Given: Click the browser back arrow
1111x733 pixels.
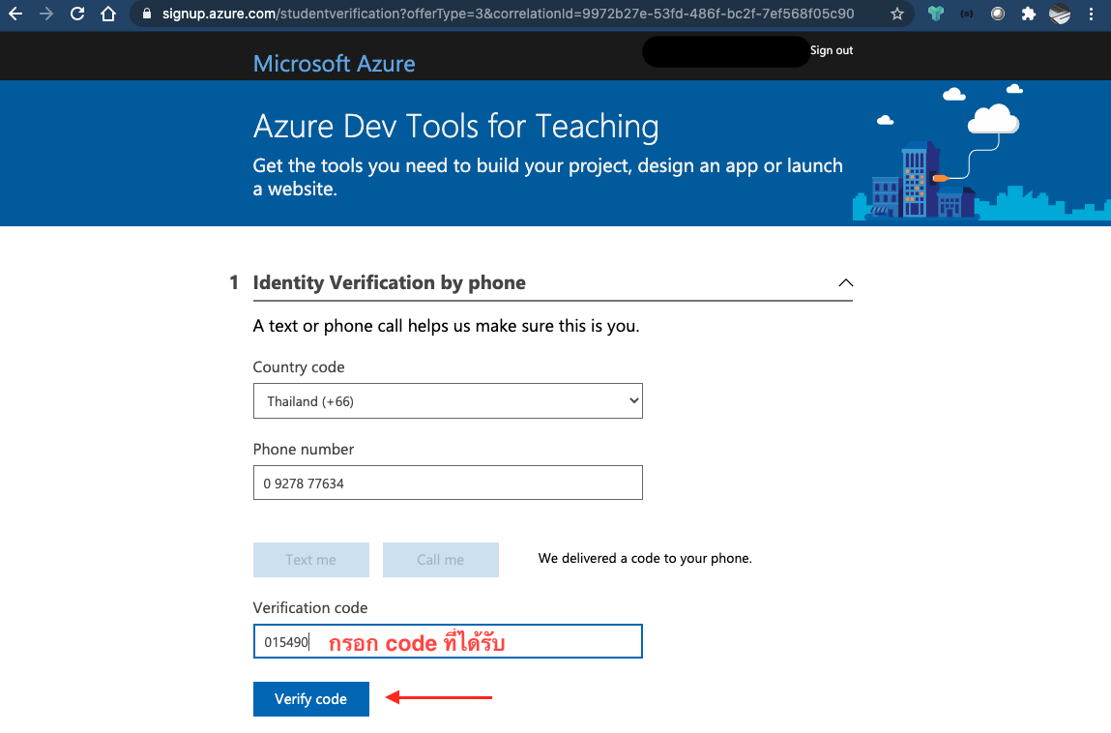Looking at the screenshot, I should pos(15,15).
